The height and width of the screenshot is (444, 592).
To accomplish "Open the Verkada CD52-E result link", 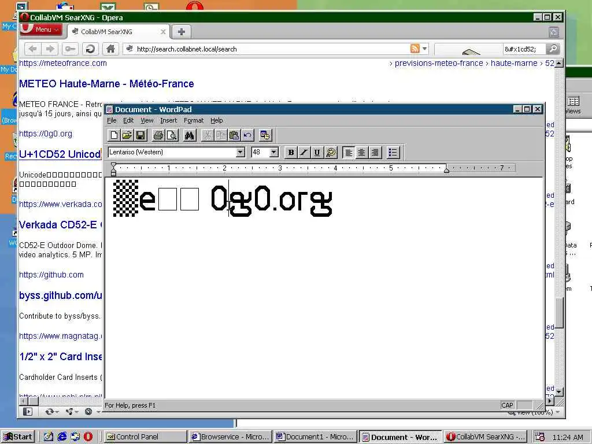I will [60, 225].
